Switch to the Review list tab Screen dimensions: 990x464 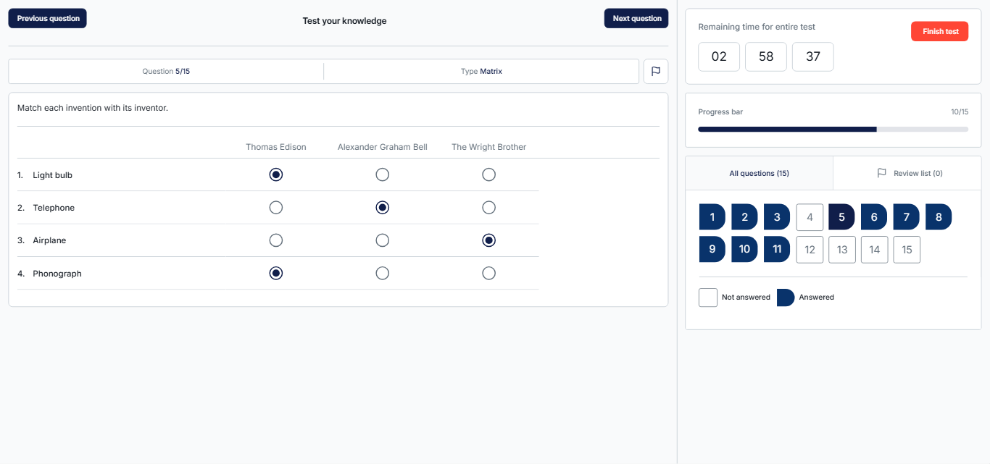[x=909, y=173]
